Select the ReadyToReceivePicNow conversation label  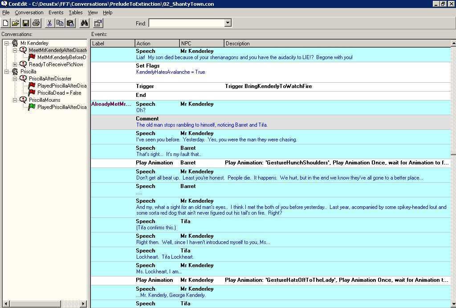point(56,64)
